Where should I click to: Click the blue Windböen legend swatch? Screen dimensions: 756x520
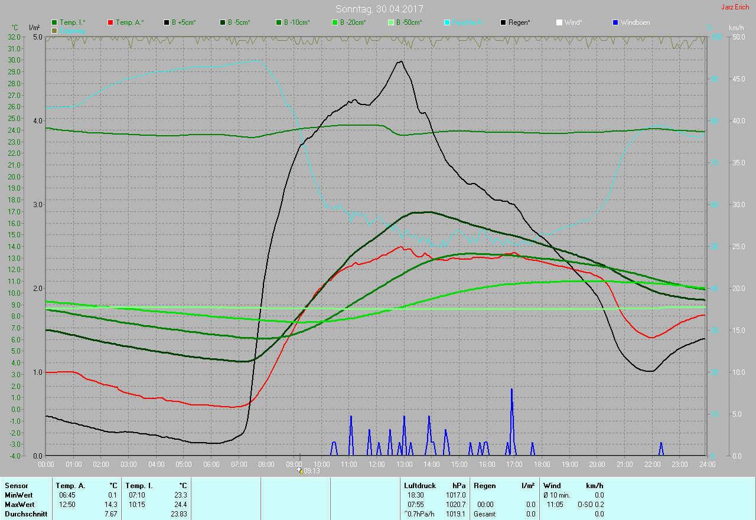[x=615, y=22]
